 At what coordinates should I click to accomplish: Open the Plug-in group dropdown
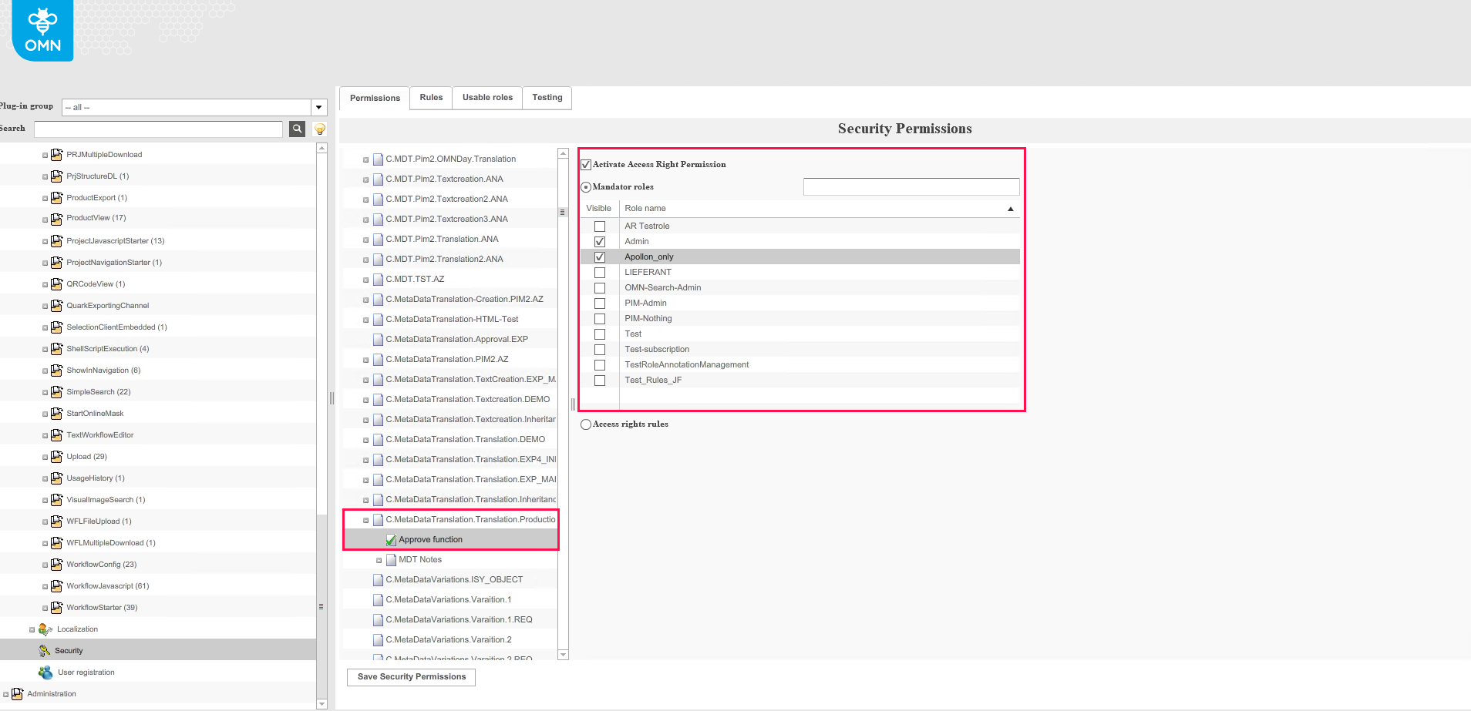(318, 107)
